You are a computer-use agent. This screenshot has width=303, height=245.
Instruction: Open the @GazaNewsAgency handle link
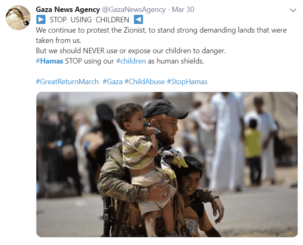point(134,9)
